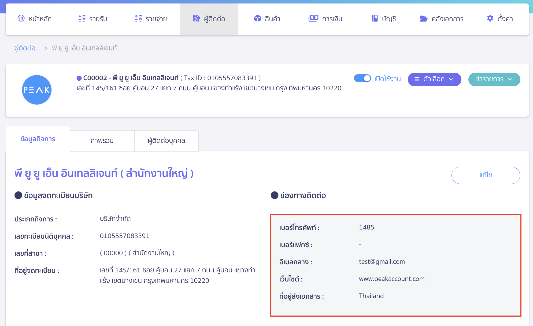Click the www.peakaccount.com website address

[391, 279]
